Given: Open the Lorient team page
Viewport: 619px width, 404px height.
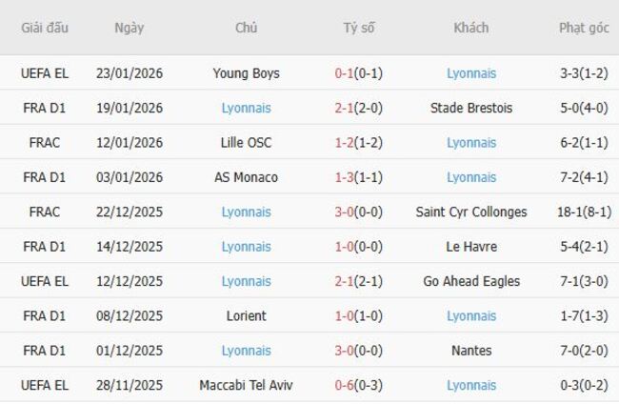Looking at the screenshot, I should (x=246, y=315).
